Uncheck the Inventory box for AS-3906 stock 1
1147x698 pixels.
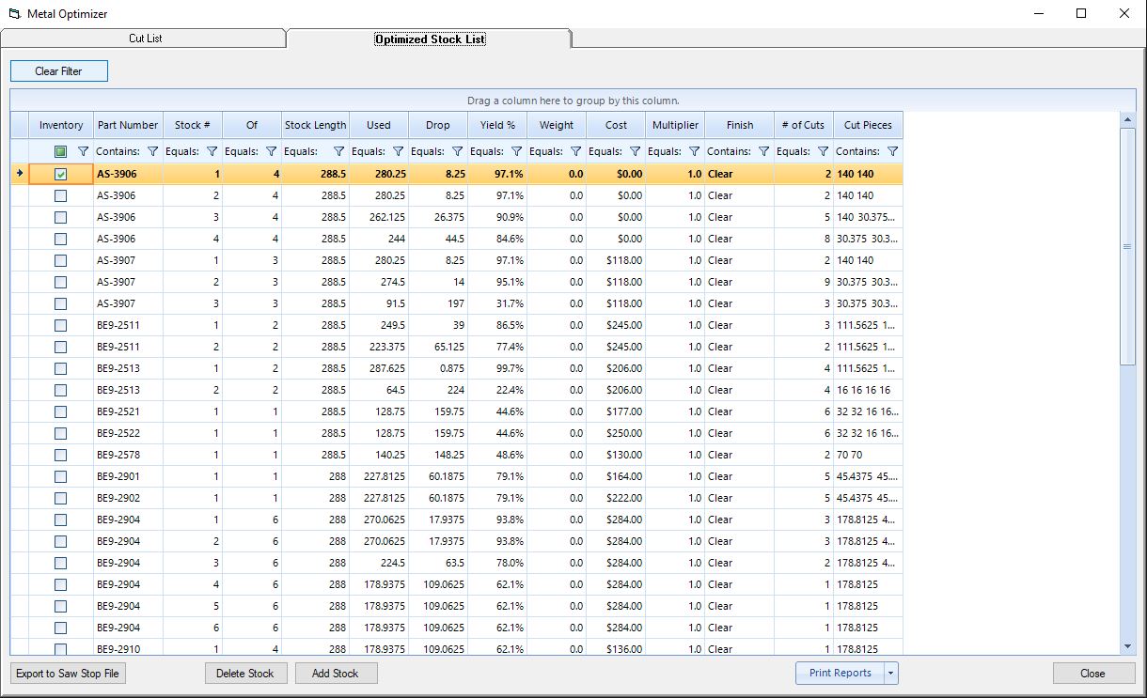[61, 174]
